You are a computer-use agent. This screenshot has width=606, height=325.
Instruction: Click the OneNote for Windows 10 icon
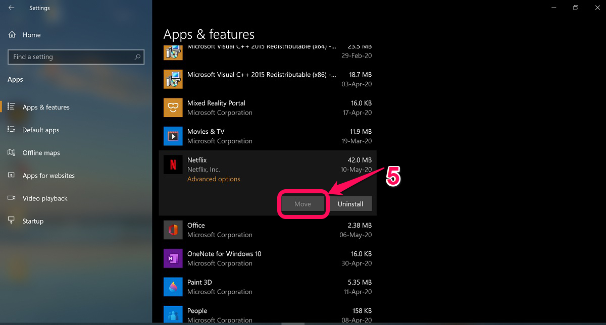pos(173,258)
